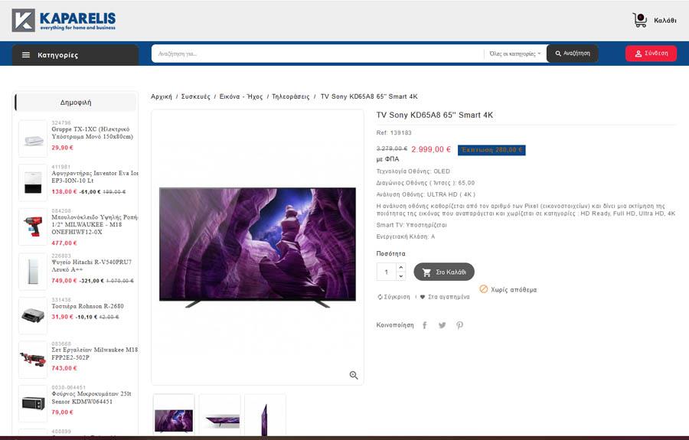Open the shopping cart icon

click(640, 20)
